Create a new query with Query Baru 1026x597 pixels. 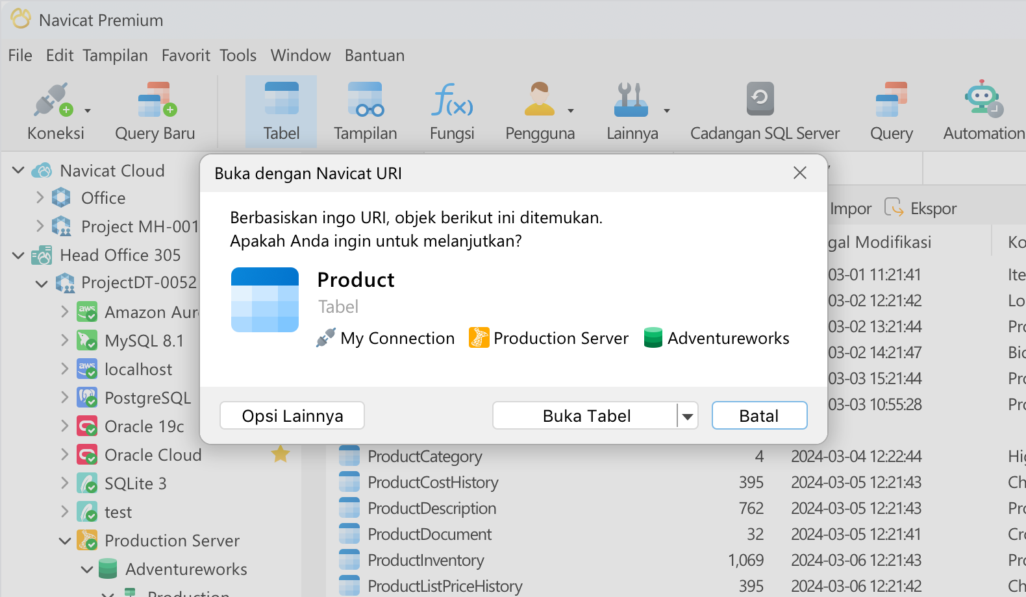155,111
